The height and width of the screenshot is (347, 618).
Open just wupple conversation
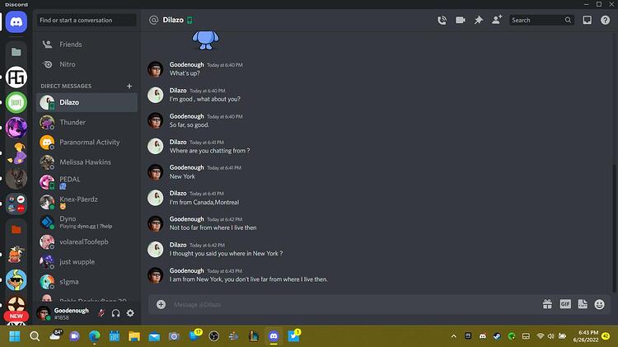(87, 262)
